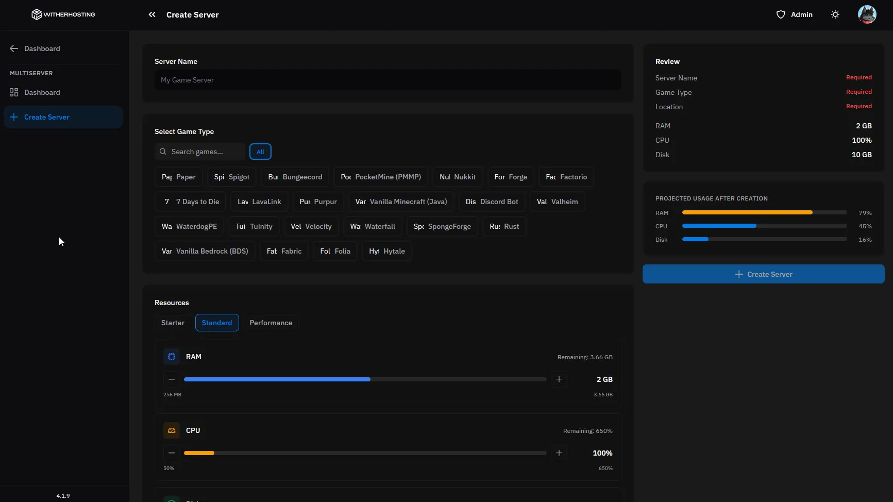Image resolution: width=893 pixels, height=502 pixels.
Task: Click version 4.1.9 label
Action: pyautogui.click(x=63, y=496)
